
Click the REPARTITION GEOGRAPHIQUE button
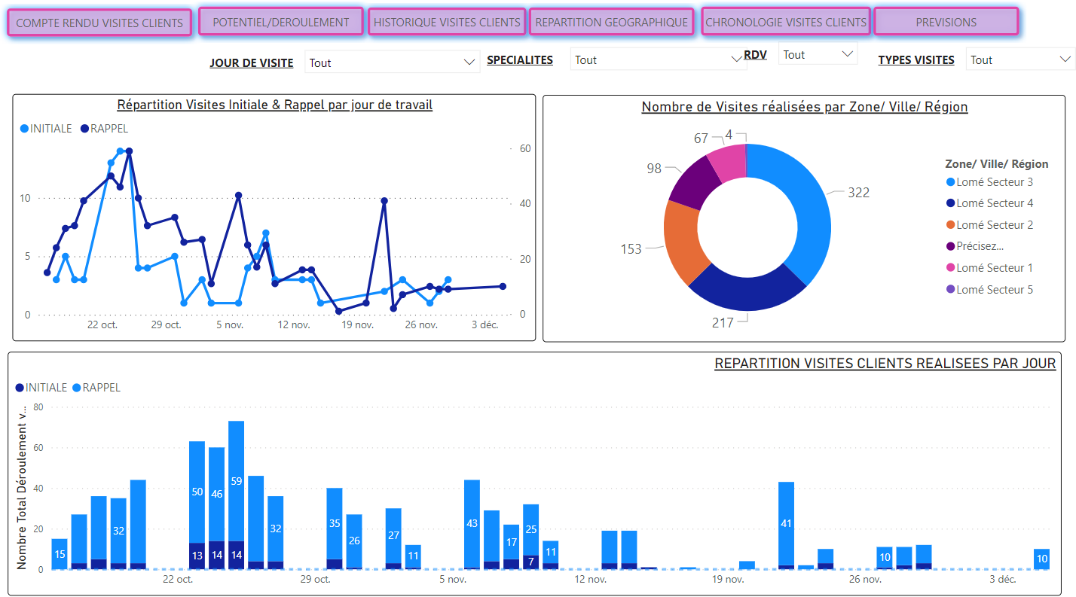[611, 22]
